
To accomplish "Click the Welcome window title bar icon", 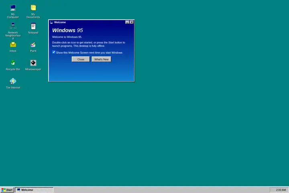I will (x=51, y=23).
